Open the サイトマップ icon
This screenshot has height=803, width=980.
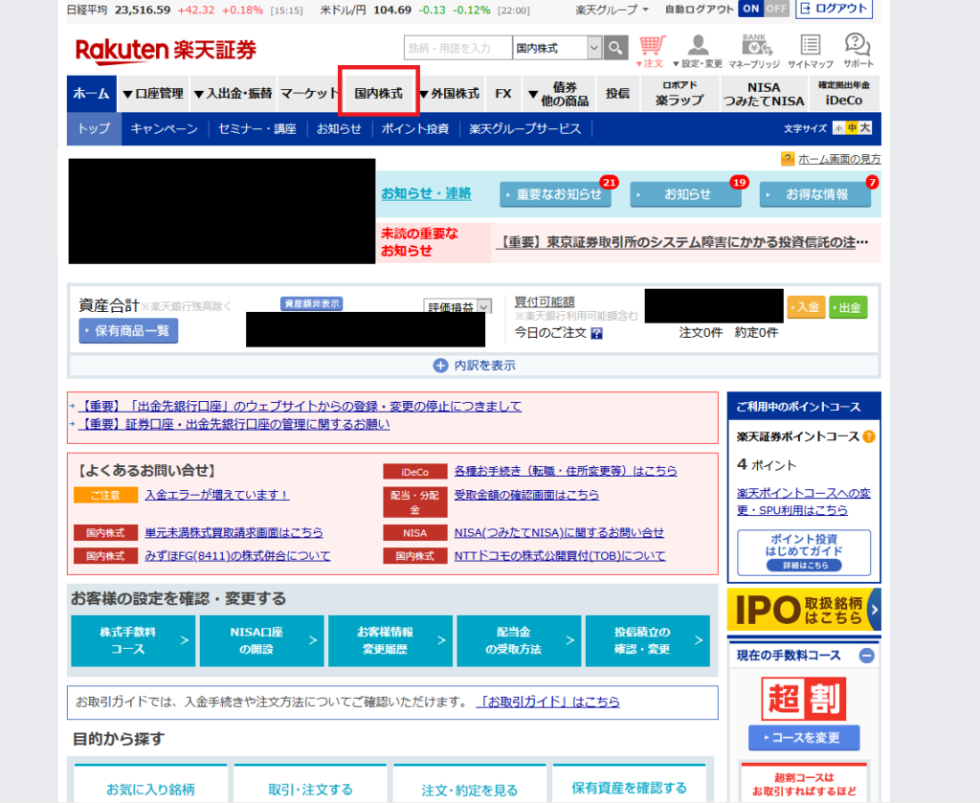811,52
